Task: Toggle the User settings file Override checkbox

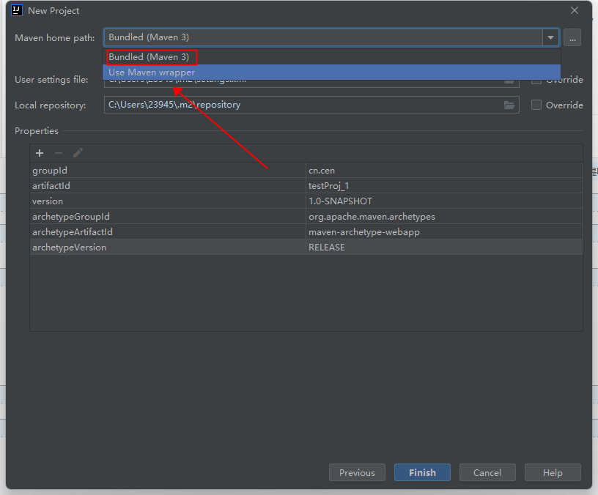Action: tap(536, 81)
